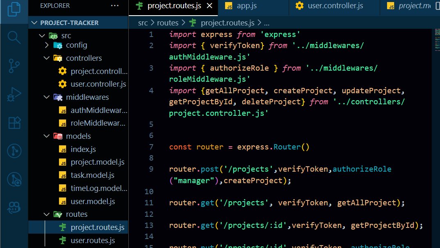Click the bottom robot-face activity bar icon
The image size is (440, 248).
coord(14,208)
